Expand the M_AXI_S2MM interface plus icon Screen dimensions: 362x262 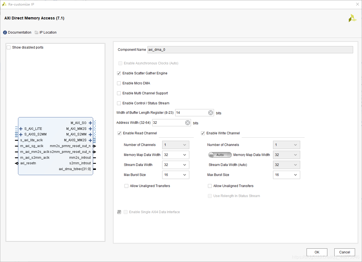click(x=90, y=134)
